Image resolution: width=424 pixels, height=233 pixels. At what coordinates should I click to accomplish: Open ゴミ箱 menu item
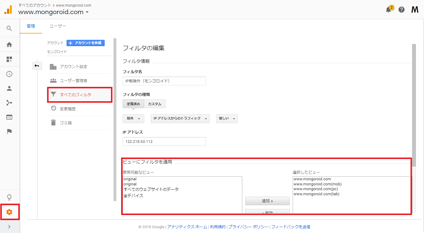pyautogui.click(x=79, y=123)
